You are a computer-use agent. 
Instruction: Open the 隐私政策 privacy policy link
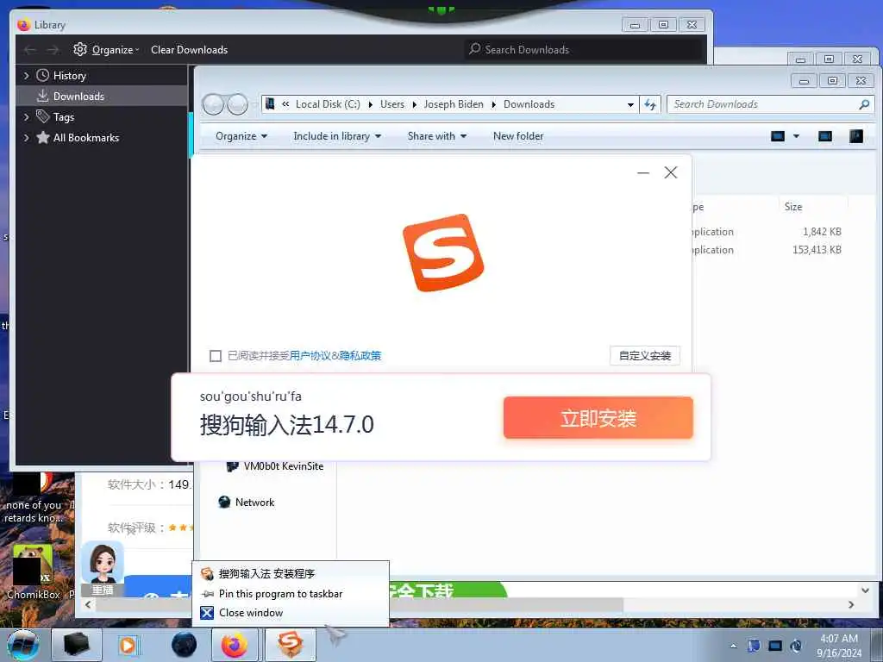[360, 356]
